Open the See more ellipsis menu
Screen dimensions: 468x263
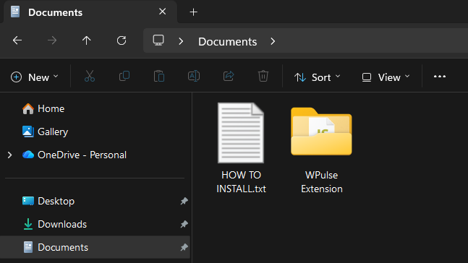[x=440, y=77]
